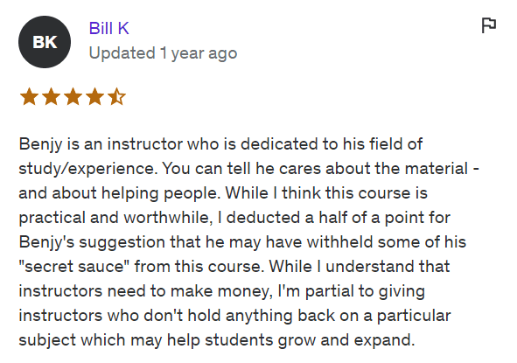Click the fourth rating star
The image size is (517, 363).
coord(95,96)
